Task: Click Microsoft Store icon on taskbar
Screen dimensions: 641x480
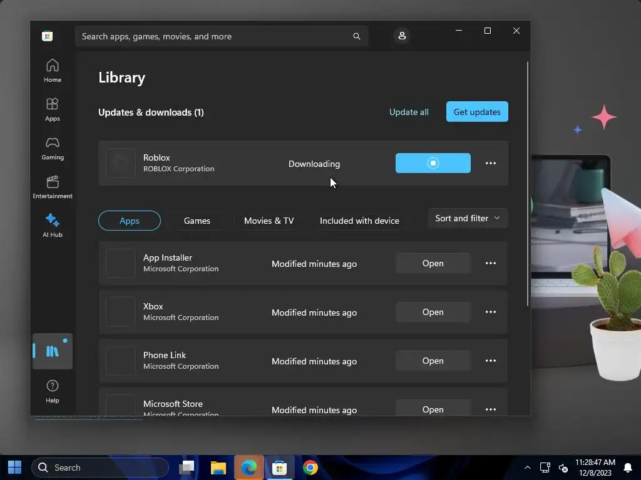Action: point(280,467)
